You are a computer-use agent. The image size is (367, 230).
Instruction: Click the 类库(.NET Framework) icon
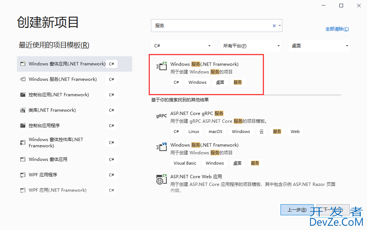click(23, 110)
